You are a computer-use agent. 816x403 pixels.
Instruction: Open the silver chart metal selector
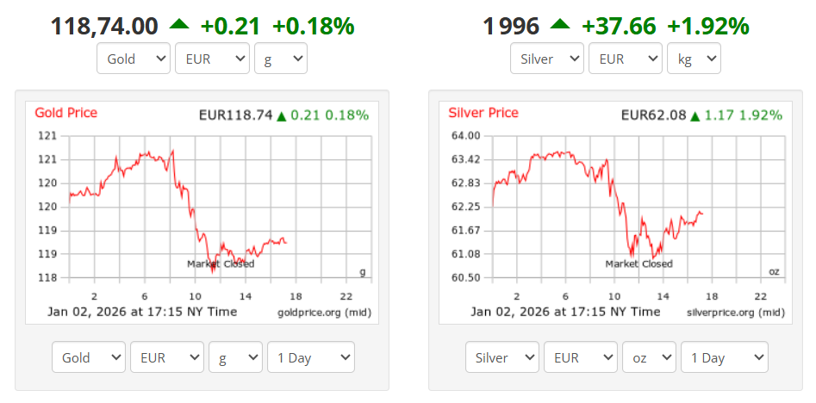coord(502,357)
